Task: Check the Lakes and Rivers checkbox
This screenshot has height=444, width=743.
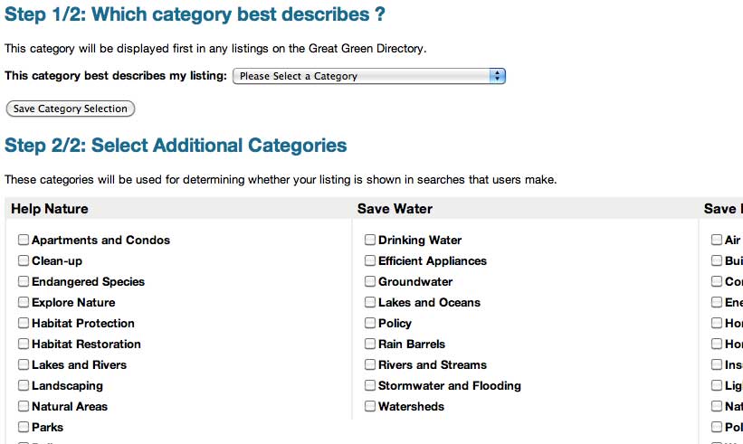Action: (24, 365)
